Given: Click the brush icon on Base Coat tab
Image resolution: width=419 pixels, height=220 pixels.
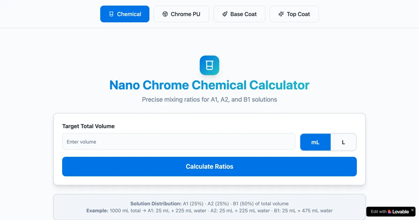Looking at the screenshot, I should point(224,14).
